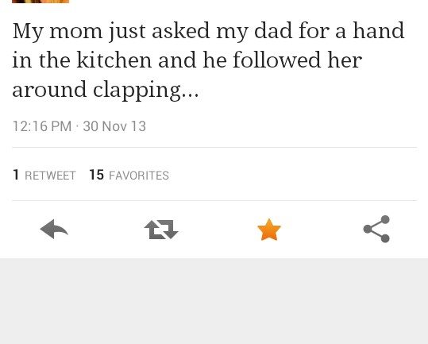Select the word 'clapping...' in the tweet

(146, 91)
